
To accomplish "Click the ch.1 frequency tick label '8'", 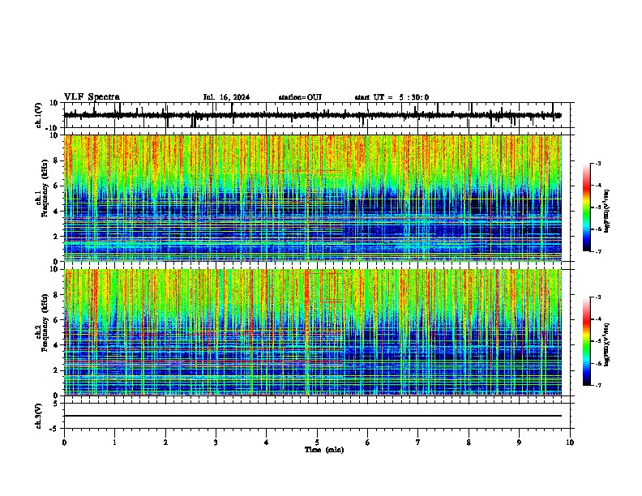I will click(56, 160).
